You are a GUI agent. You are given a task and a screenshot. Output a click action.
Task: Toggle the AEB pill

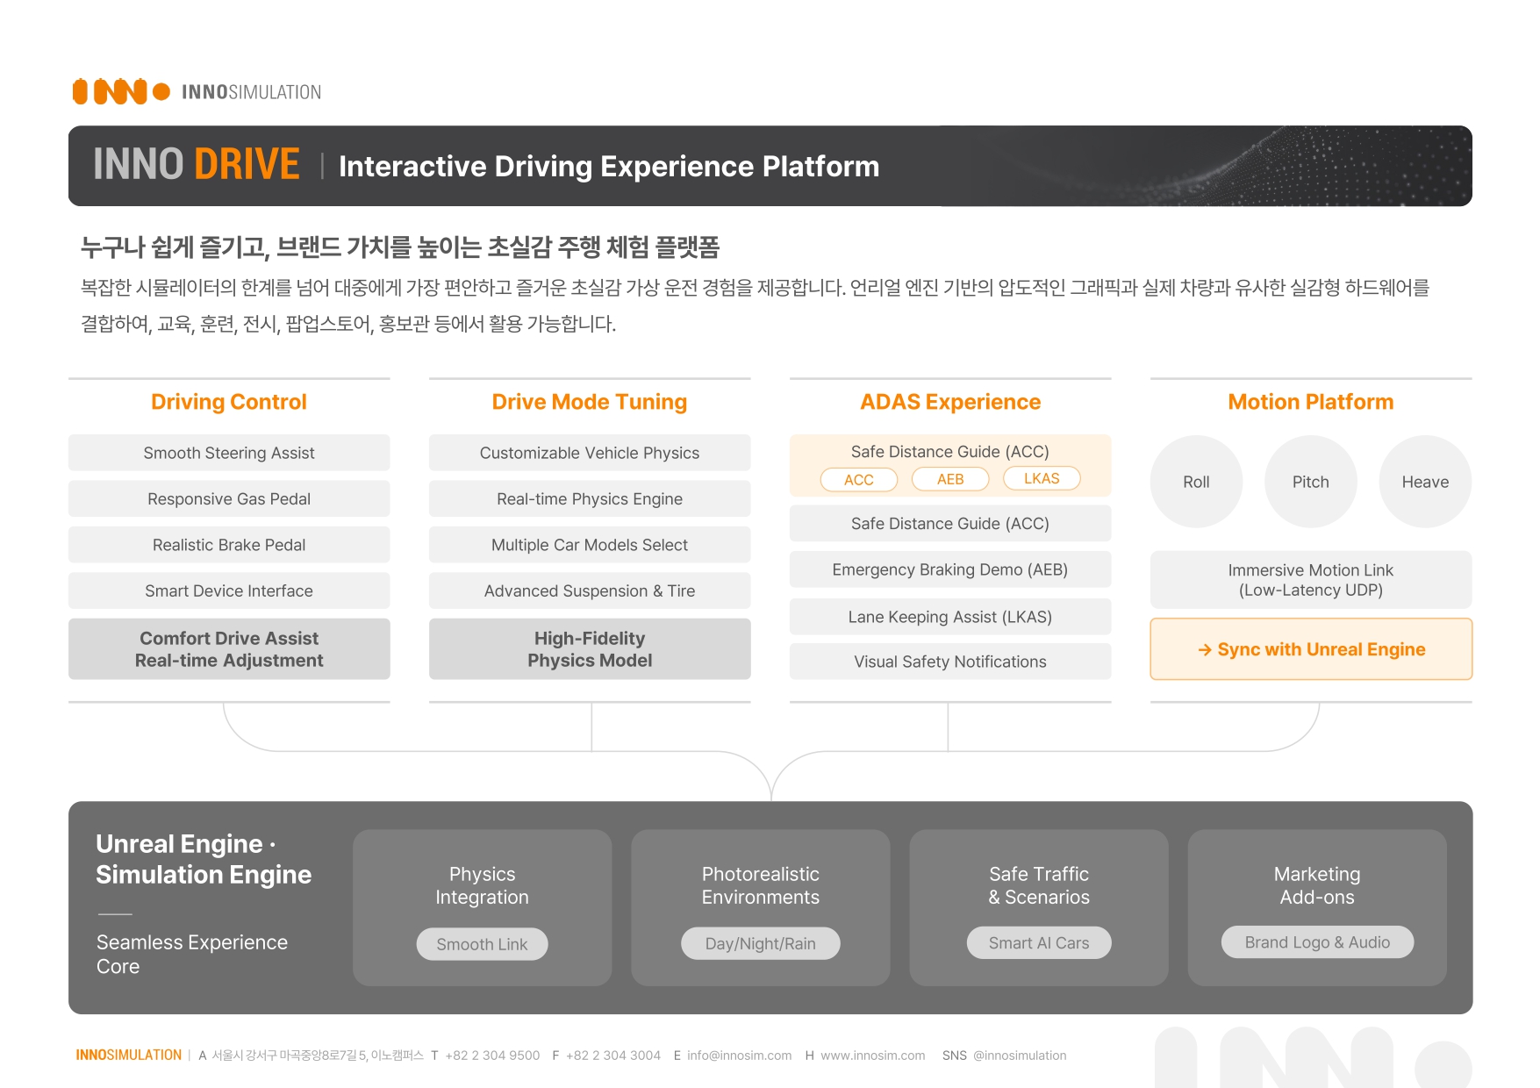point(950,479)
